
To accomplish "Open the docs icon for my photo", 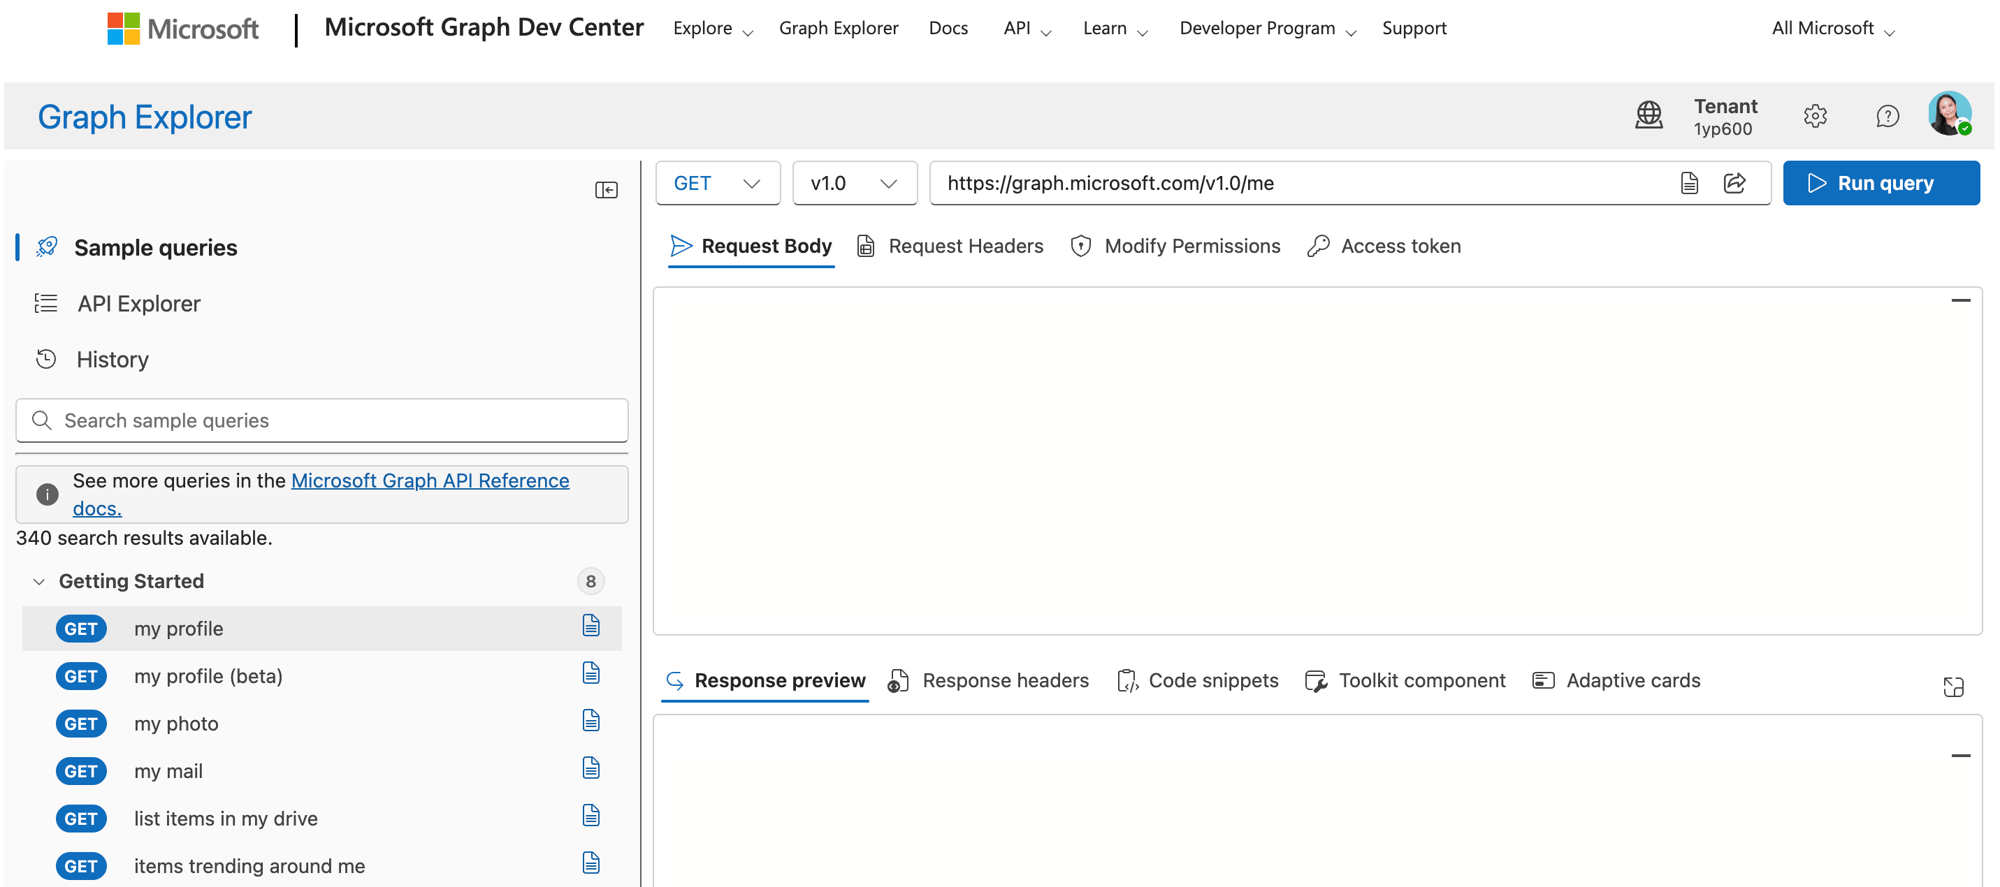I will pyautogui.click(x=590, y=720).
